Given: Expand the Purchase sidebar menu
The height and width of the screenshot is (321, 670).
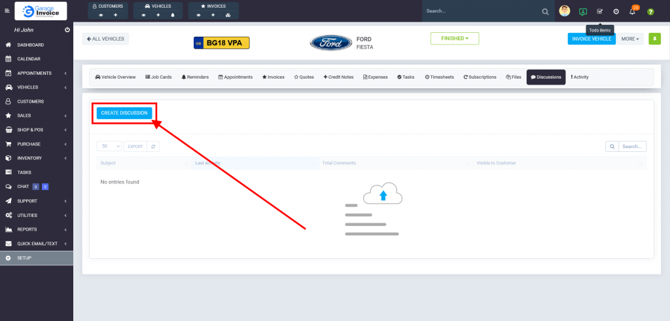Looking at the screenshot, I should (x=37, y=144).
